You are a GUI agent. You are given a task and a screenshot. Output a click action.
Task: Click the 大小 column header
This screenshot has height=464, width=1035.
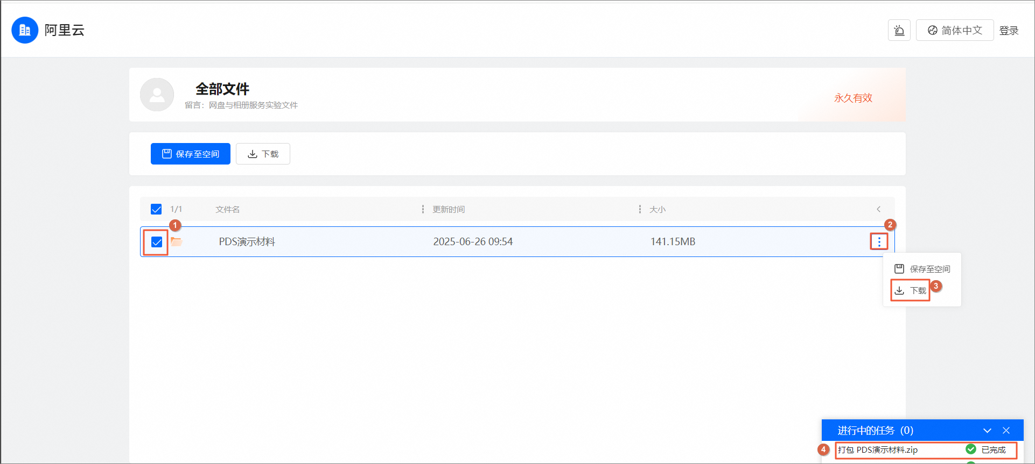click(658, 209)
